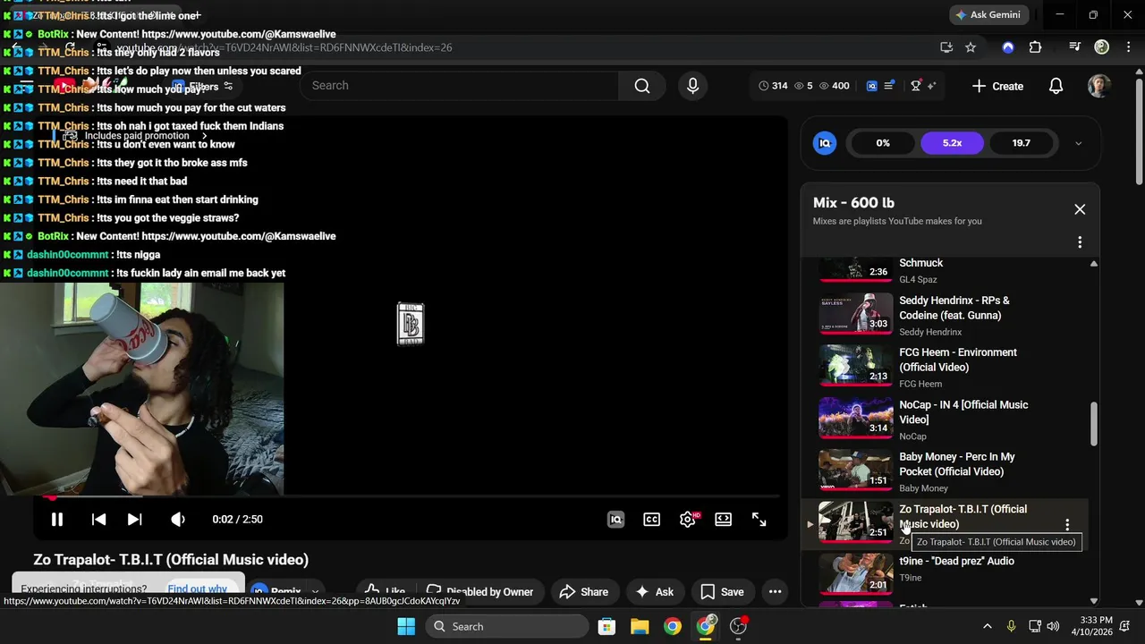Select the 19.7 score pill
This screenshot has height=644, width=1145.
1021,143
